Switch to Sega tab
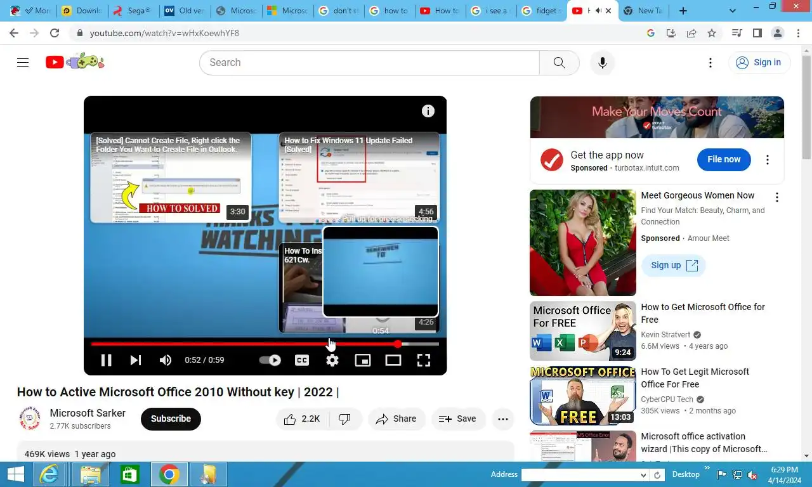This screenshot has height=487, width=812. [x=133, y=11]
